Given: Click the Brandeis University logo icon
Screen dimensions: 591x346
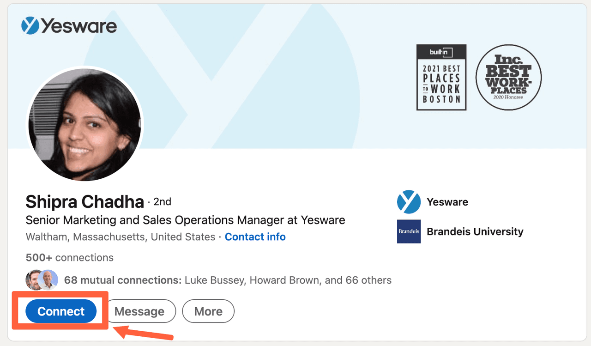Looking at the screenshot, I should click(408, 231).
